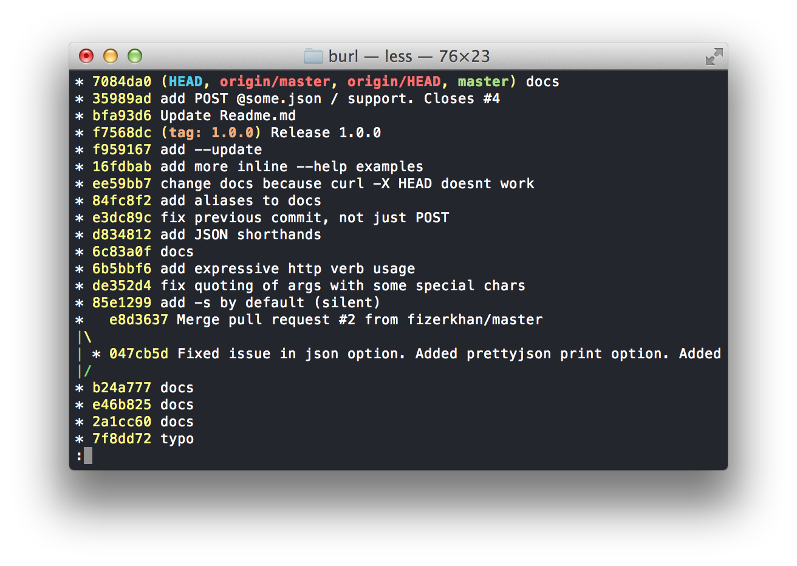
Task: Click the yellow minimize window button
Action: pyautogui.click(x=111, y=56)
